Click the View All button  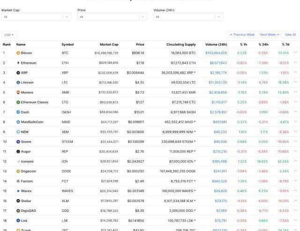coord(291,35)
